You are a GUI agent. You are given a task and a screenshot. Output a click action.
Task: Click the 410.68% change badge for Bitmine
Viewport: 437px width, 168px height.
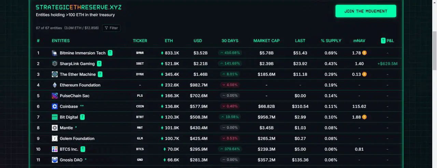(230, 53)
